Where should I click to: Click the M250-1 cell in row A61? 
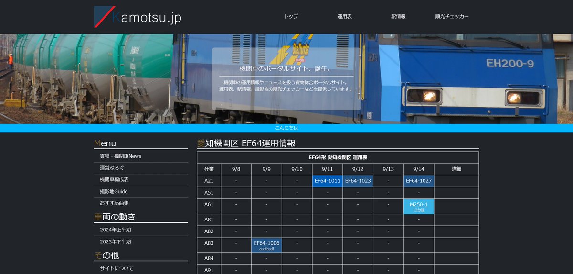click(x=419, y=207)
